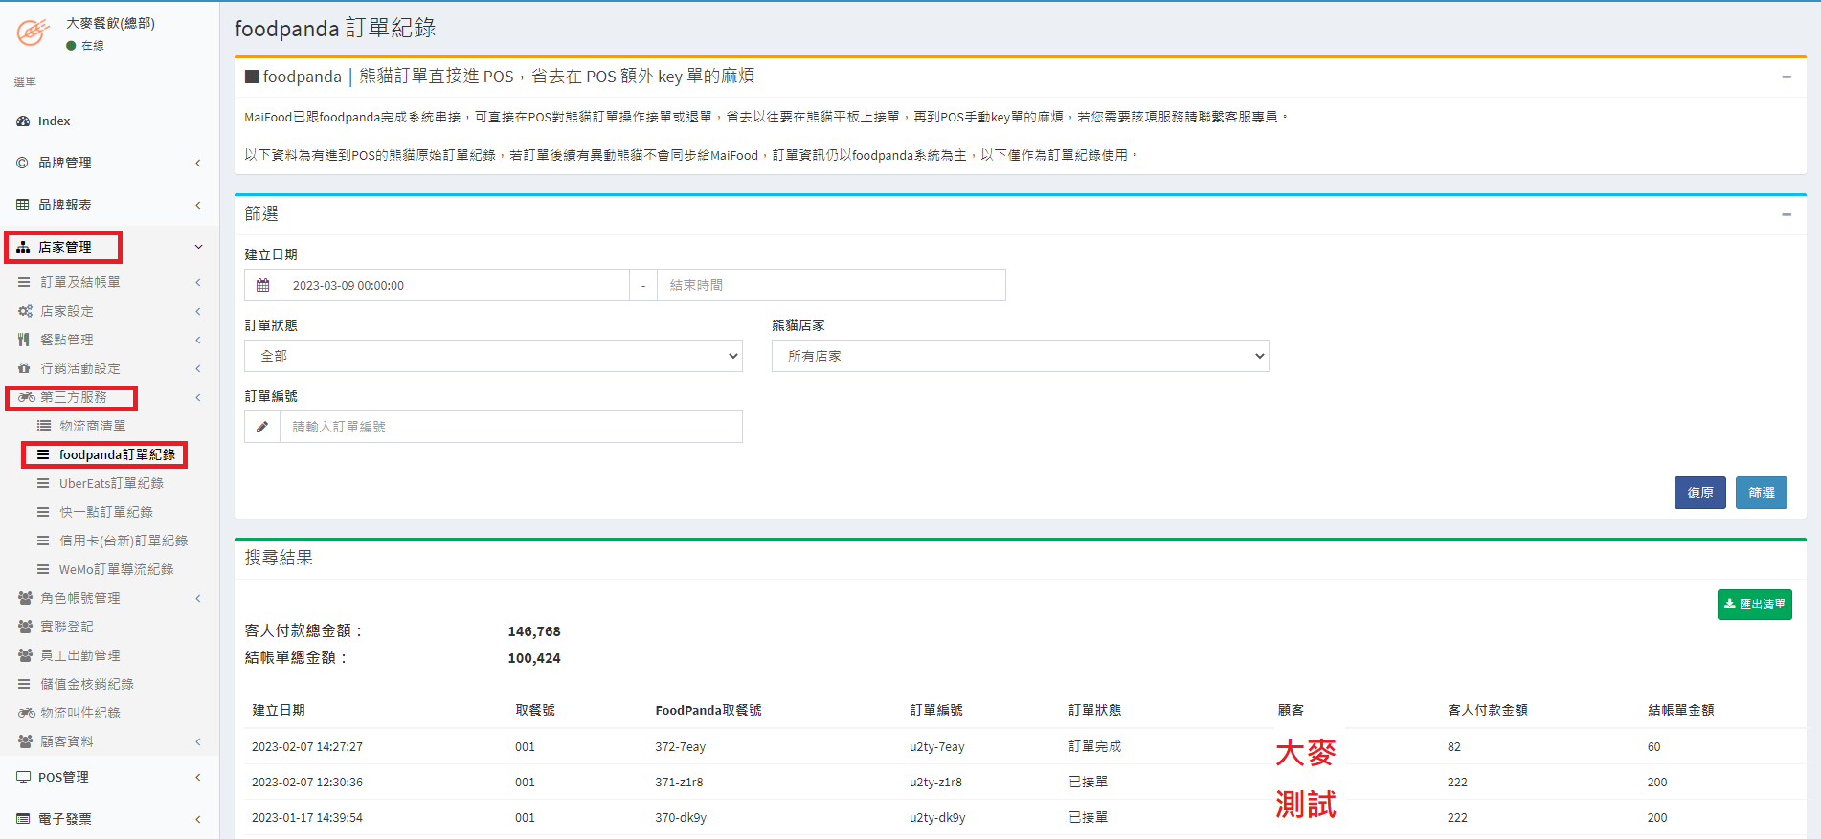
Task: Collapse the foodpanda info panel using its minus icon
Action: (x=1786, y=77)
